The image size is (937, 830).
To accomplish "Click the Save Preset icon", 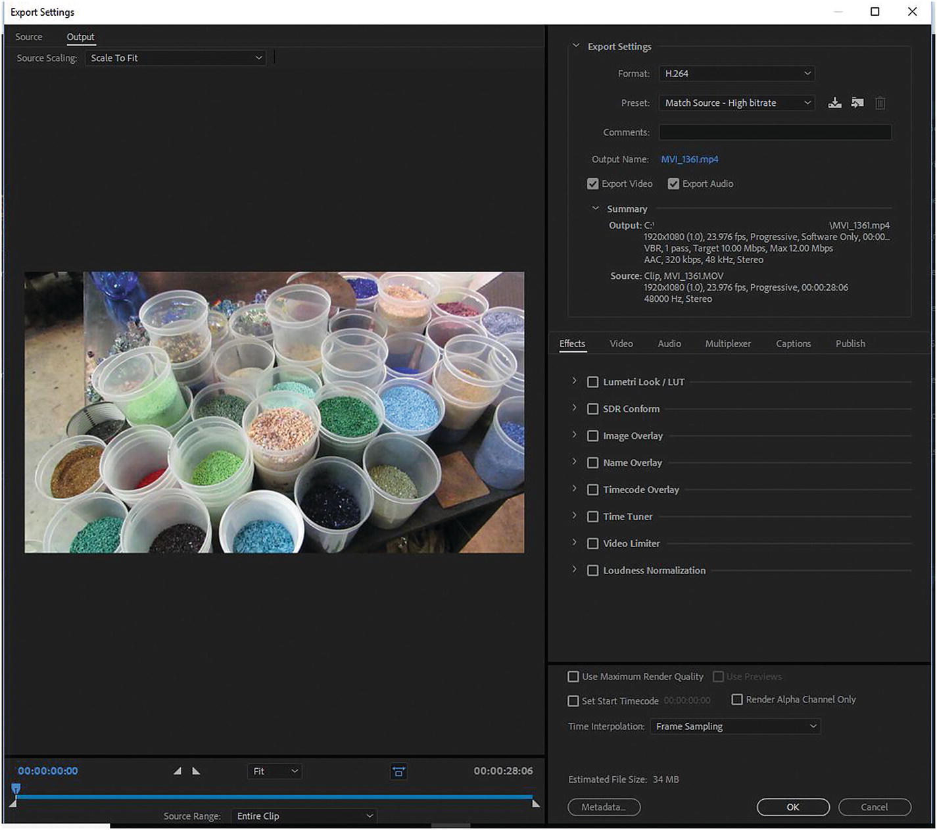I will (x=834, y=103).
